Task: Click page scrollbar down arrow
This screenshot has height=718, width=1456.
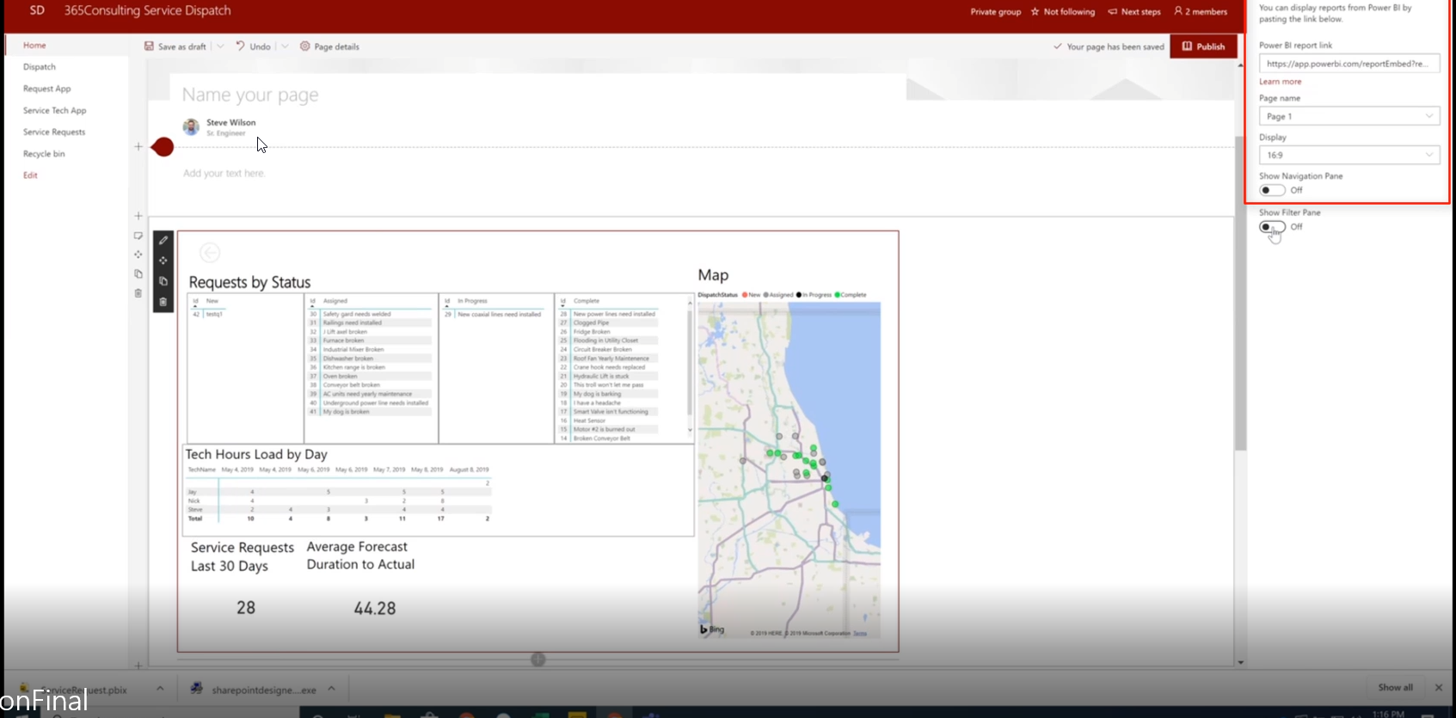Action: point(1240,662)
